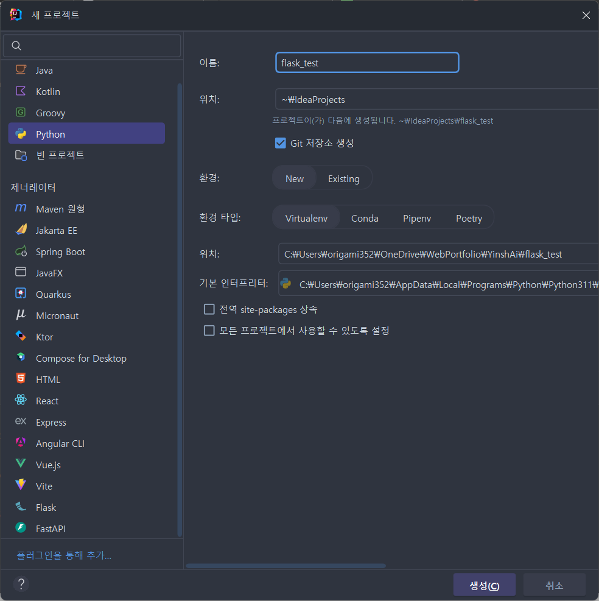This screenshot has height=601, width=599.
Task: Switch environment to Existing
Action: pos(344,178)
